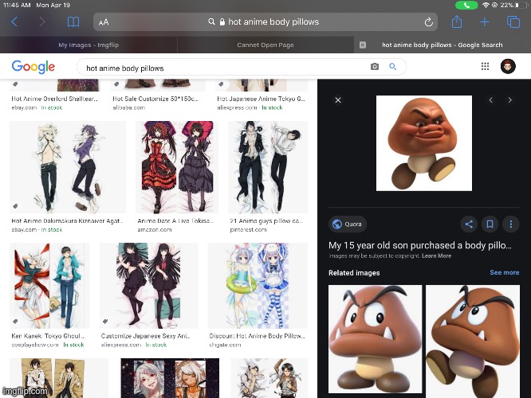The width and height of the screenshot is (531, 398).
Task: Share the previewed image
Action: click(x=469, y=224)
